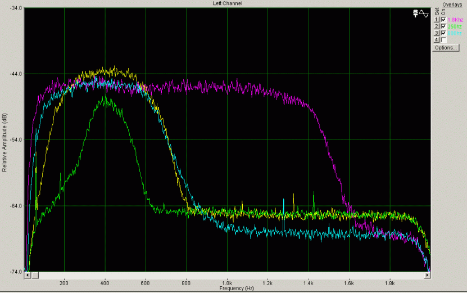
Task: Click the horizontal scrollbar thumb
Action: 35,275
